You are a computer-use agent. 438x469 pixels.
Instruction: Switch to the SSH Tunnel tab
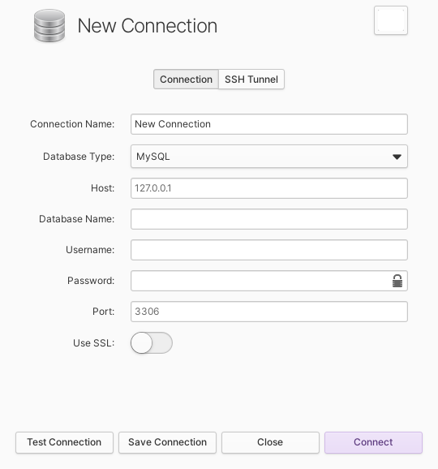251,80
